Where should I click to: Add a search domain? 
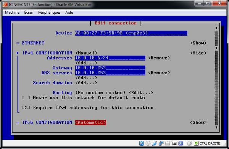[86, 83]
